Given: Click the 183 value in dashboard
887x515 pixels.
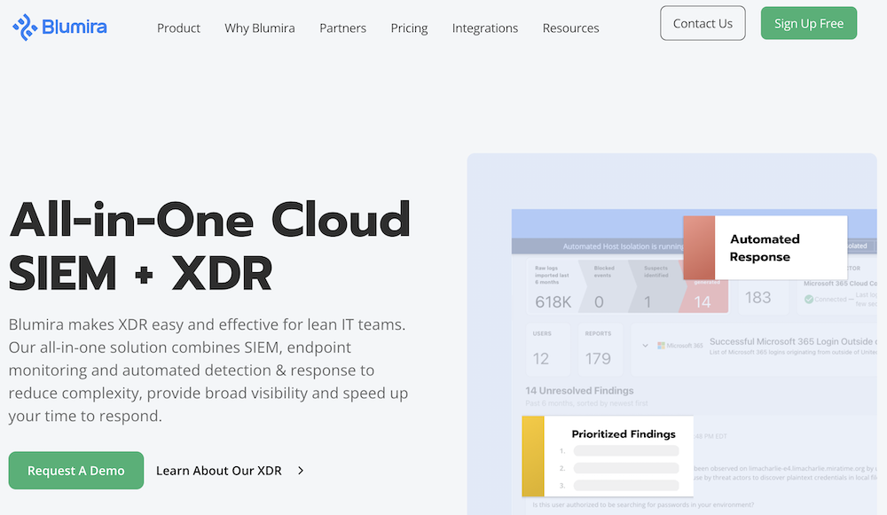Looking at the screenshot, I should (758, 297).
